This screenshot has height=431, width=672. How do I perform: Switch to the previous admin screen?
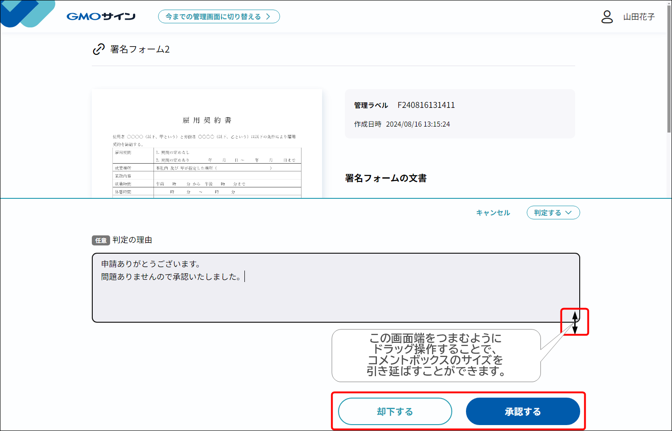pyautogui.click(x=218, y=17)
